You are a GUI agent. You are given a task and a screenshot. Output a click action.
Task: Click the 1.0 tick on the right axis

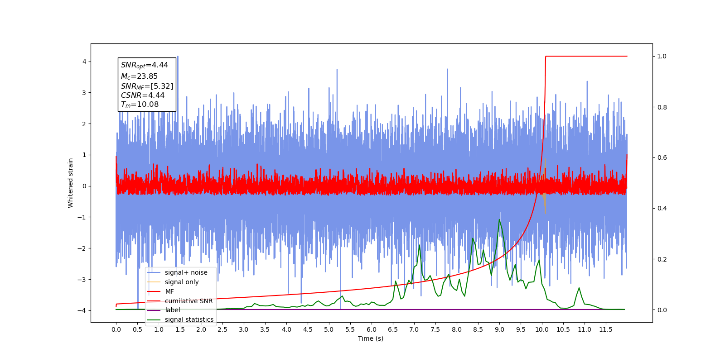[x=662, y=56]
